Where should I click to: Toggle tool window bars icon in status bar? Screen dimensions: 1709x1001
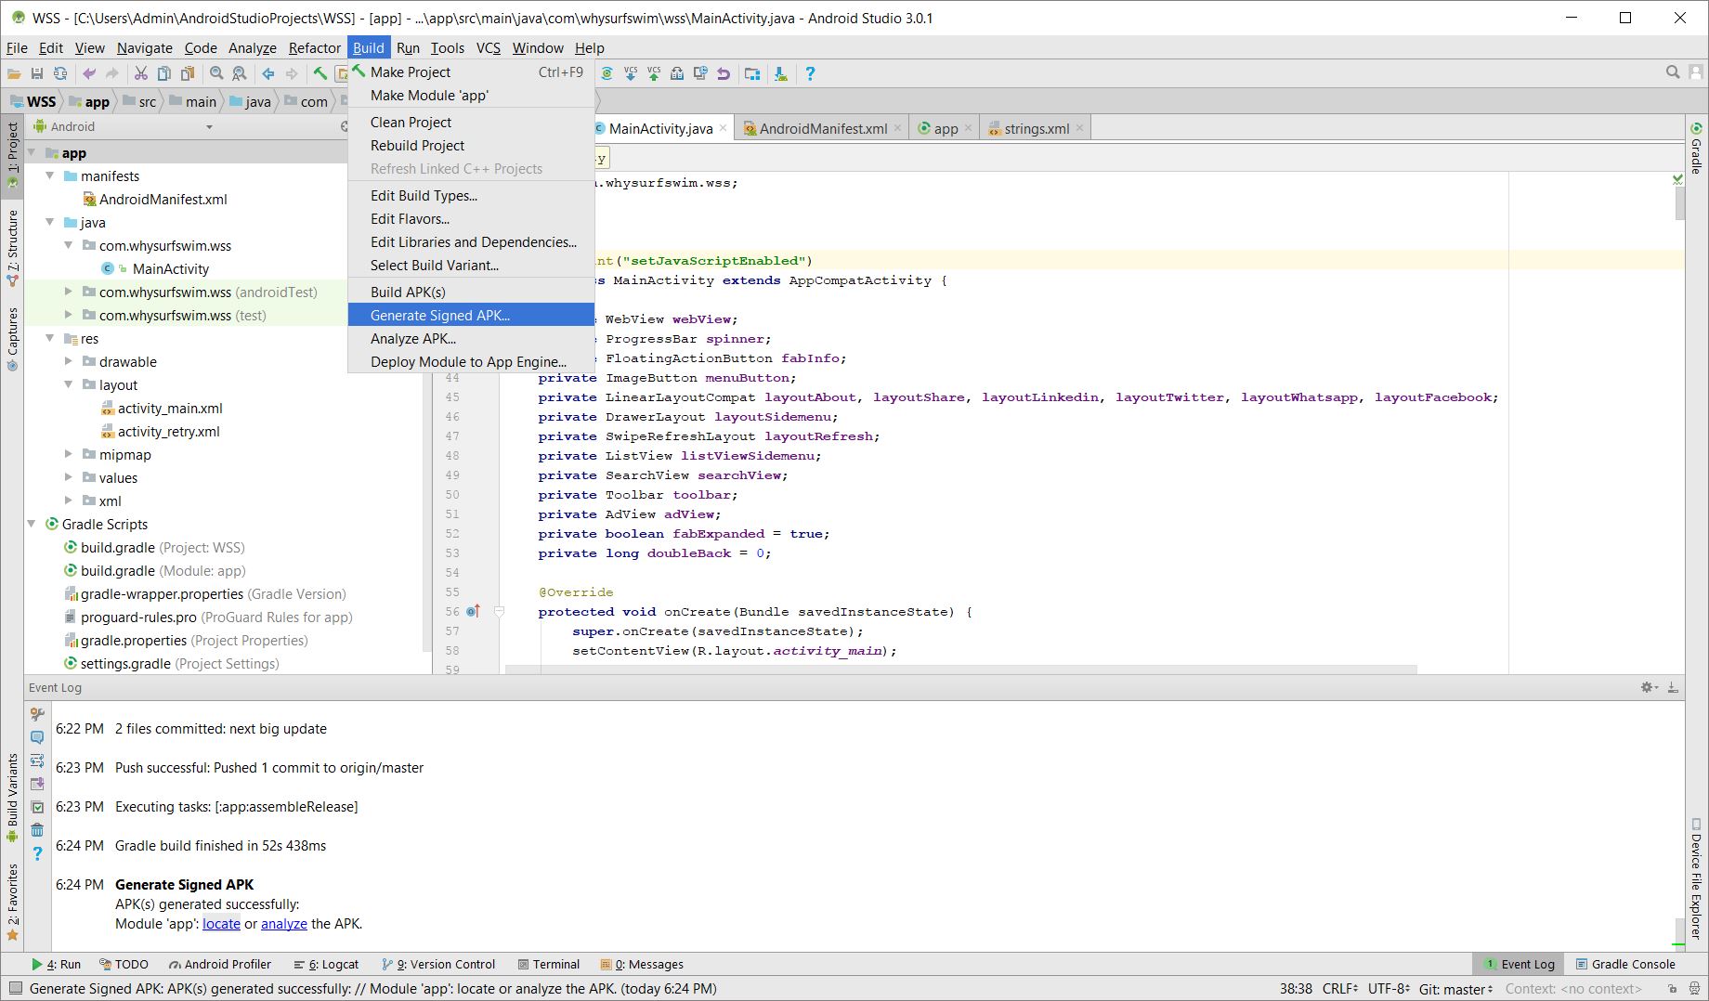(14, 989)
